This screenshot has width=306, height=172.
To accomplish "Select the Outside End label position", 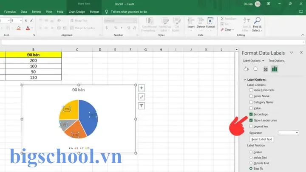I will coord(251,163).
